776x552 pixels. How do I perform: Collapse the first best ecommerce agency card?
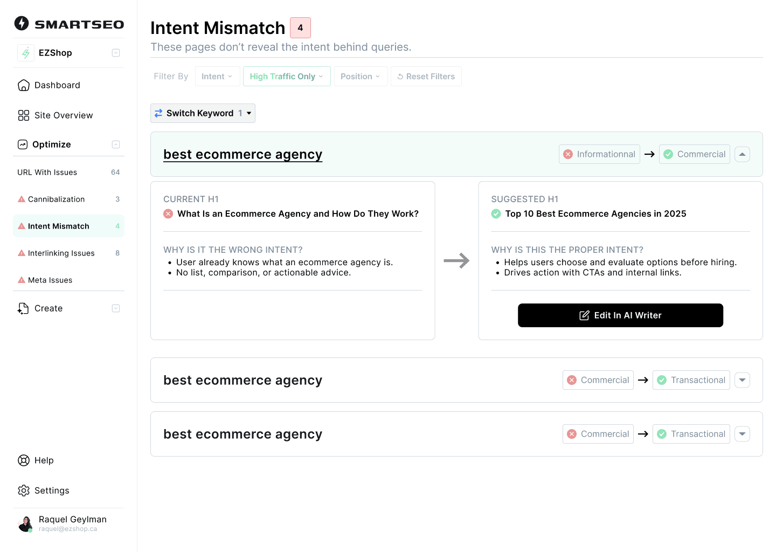pyautogui.click(x=742, y=154)
